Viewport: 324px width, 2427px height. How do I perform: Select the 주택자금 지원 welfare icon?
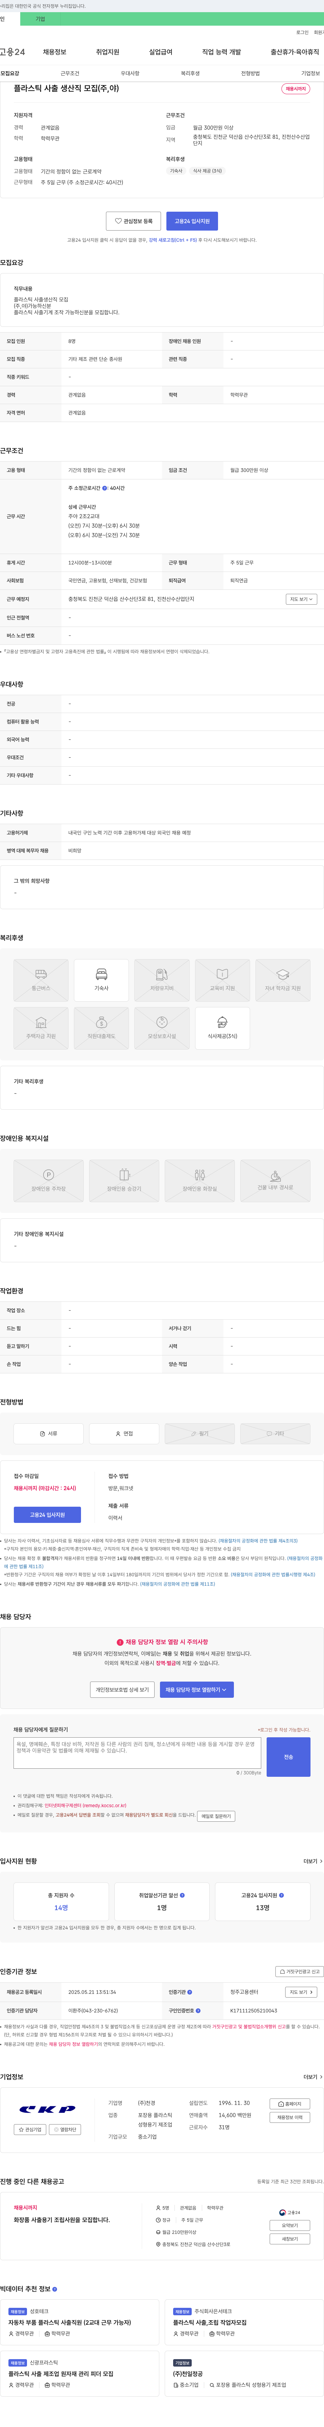(x=40, y=1028)
